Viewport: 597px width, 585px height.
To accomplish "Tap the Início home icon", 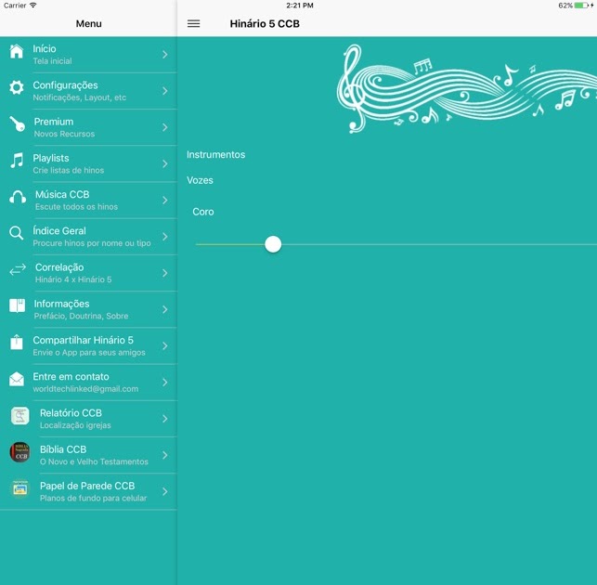I will (17, 51).
